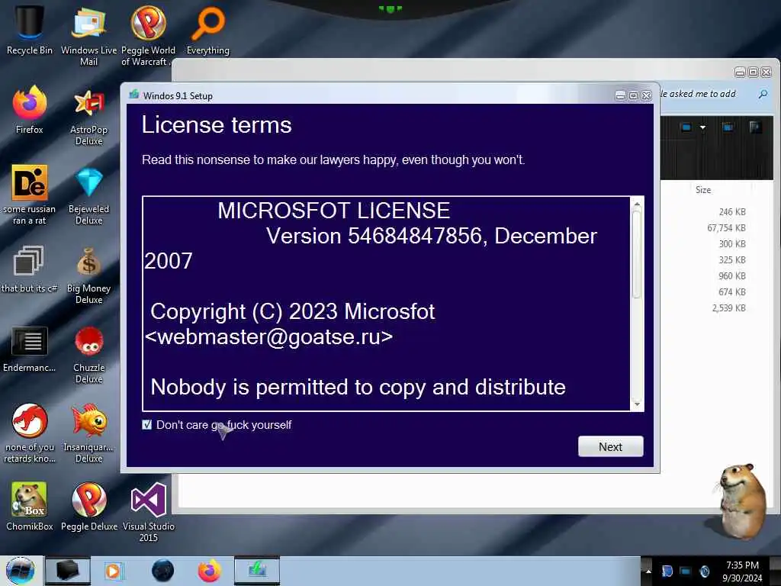Open the Windows Live Mail shortcut
The height and width of the screenshot is (586, 781).
point(88,35)
